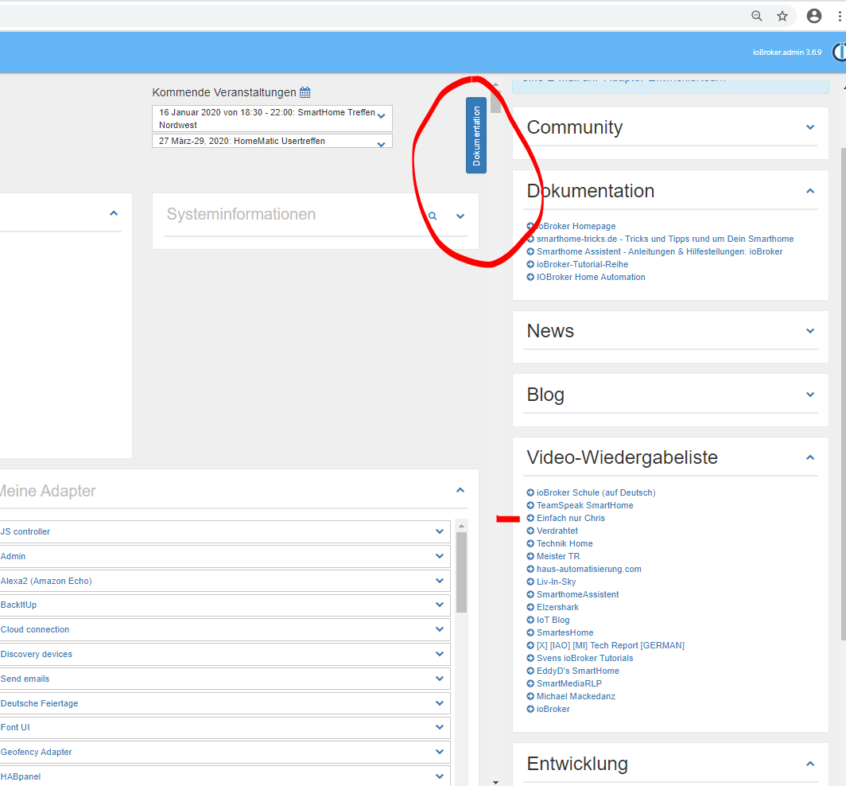This screenshot has width=846, height=786.
Task: Click the calendar icon beside Kommende Veranstaltungen
Action: coord(305,92)
